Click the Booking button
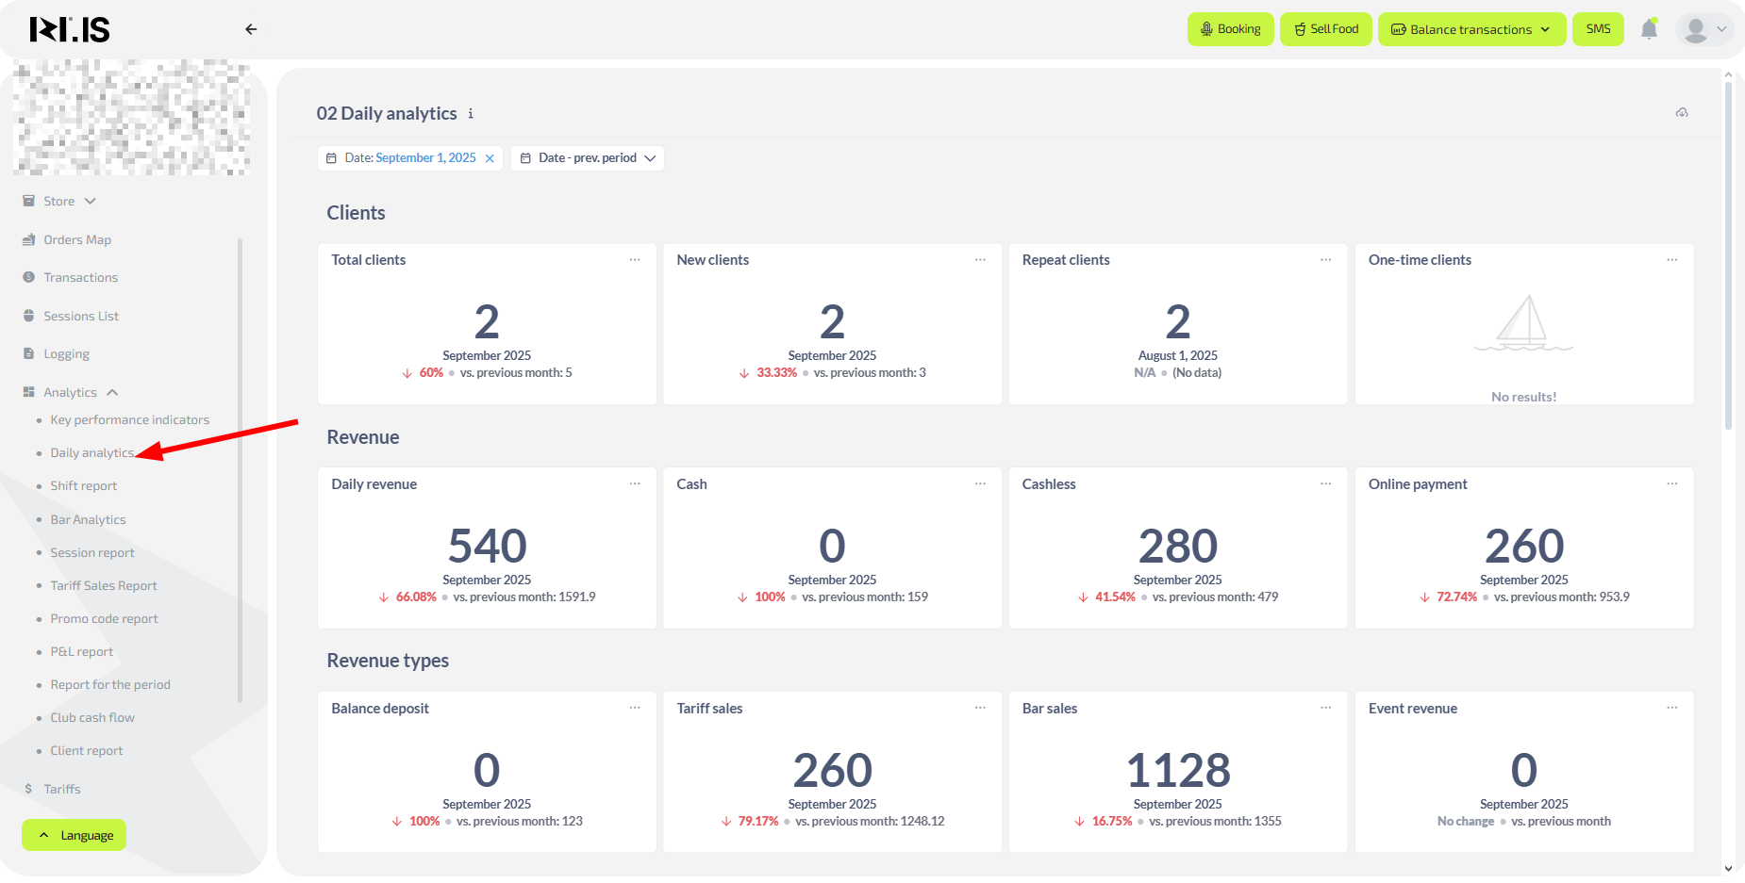This screenshot has height=883, width=1745. pos(1230,29)
